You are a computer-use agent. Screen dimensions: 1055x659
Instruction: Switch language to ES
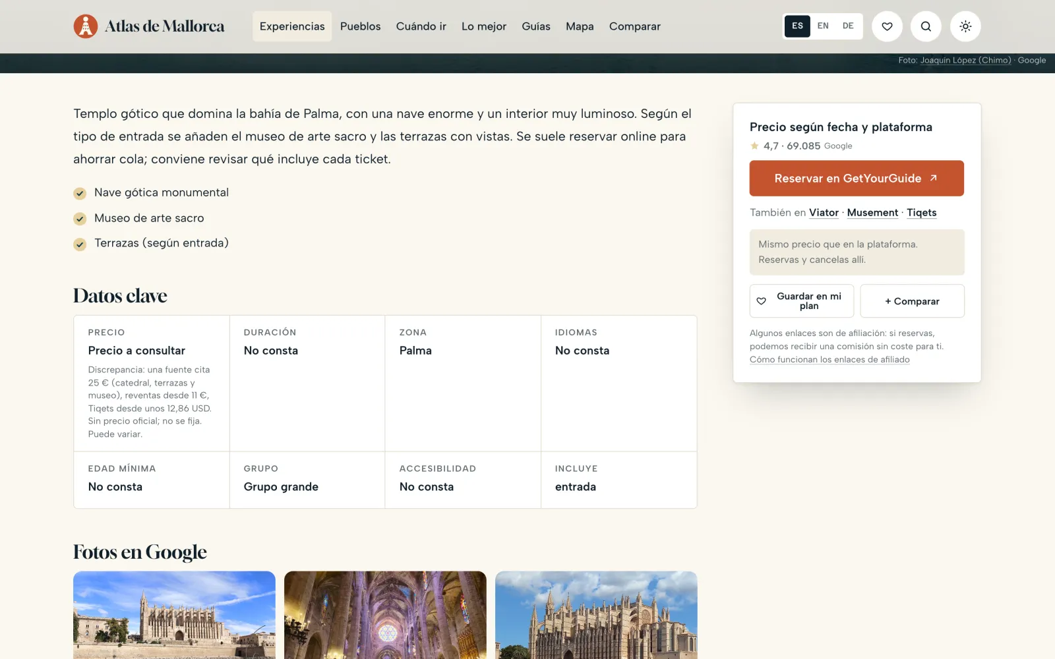coord(797,26)
